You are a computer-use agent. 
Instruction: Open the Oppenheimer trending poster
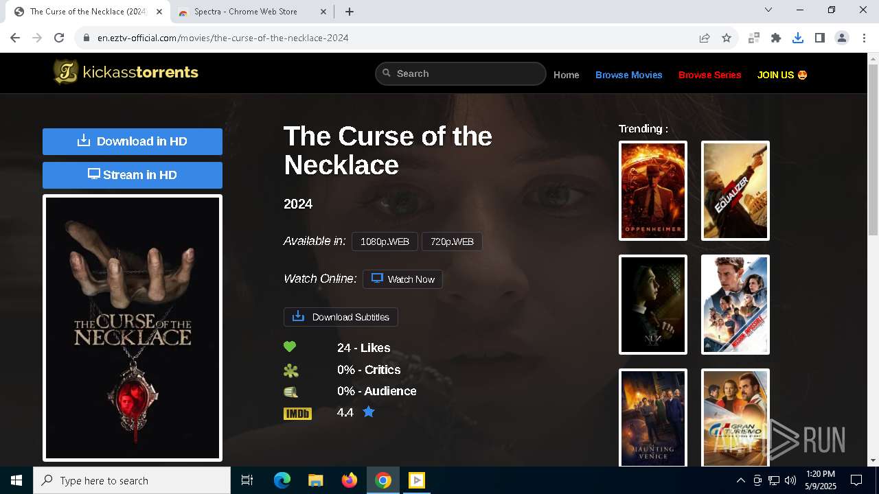point(653,191)
